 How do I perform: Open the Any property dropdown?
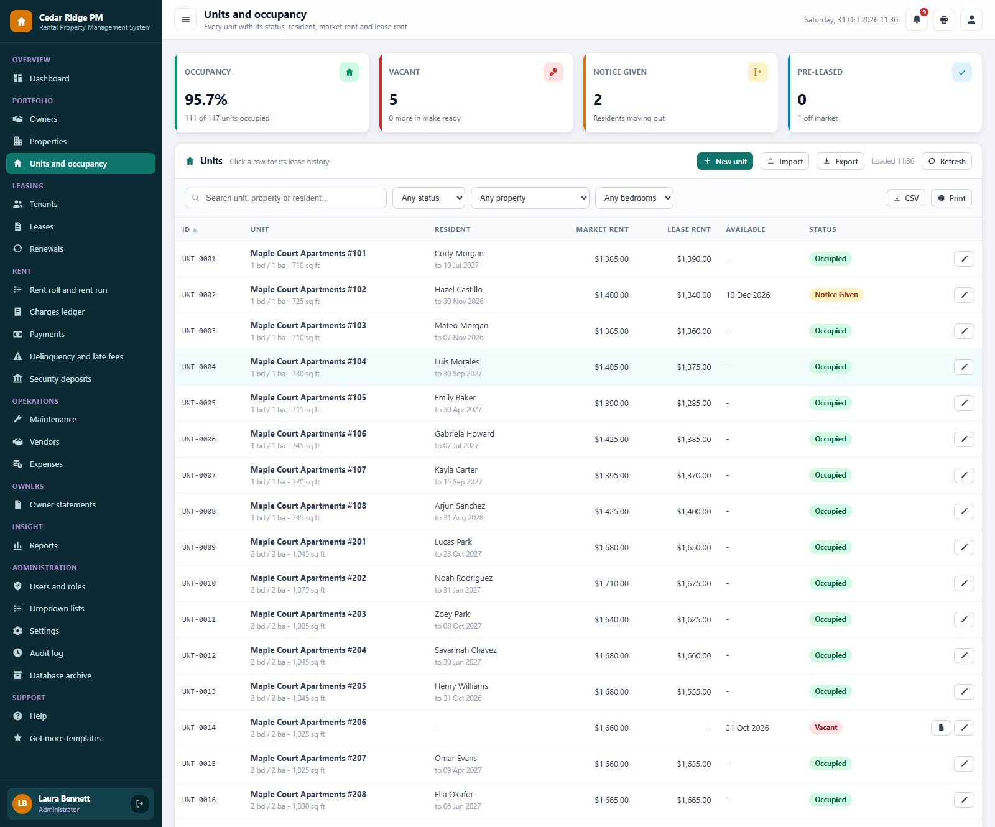(x=530, y=198)
